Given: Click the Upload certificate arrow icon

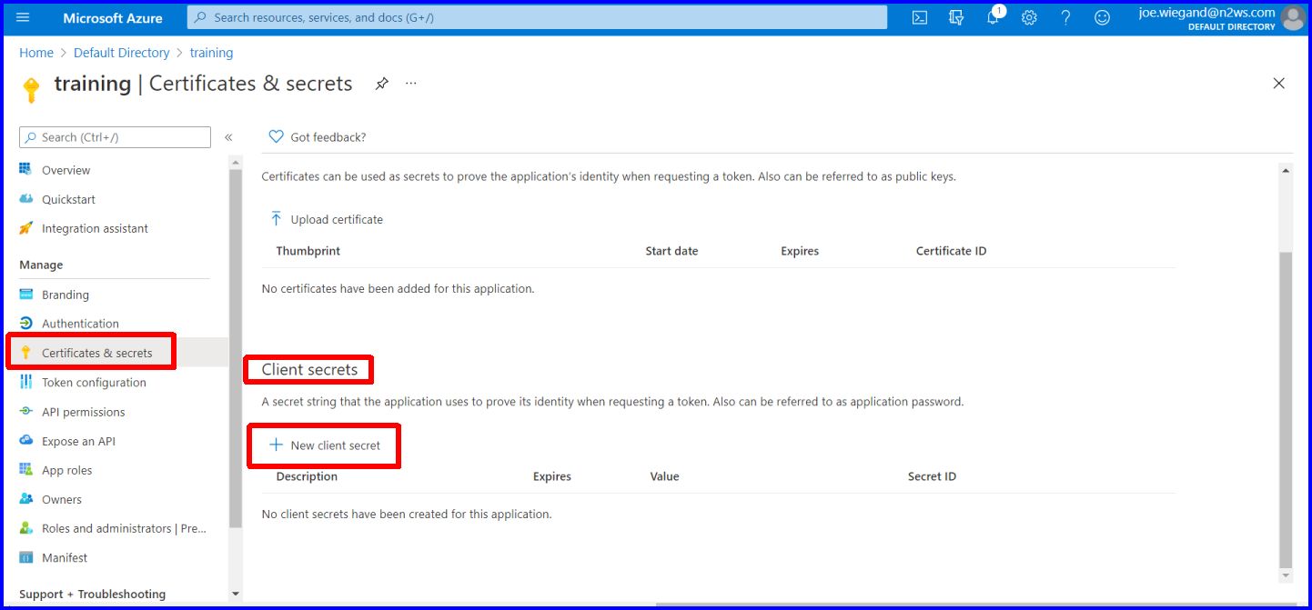Looking at the screenshot, I should click(x=276, y=219).
